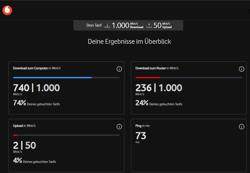Click 74% Deines gebuchten Tarifs text
Screen dimensions: 250x173
(36, 103)
